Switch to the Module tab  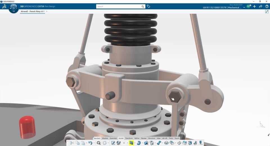(105, 138)
